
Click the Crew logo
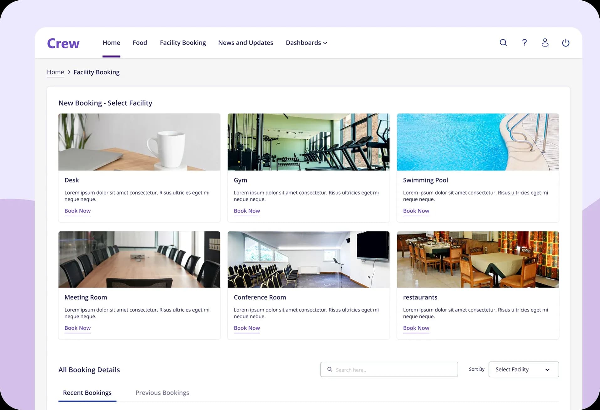coord(63,43)
